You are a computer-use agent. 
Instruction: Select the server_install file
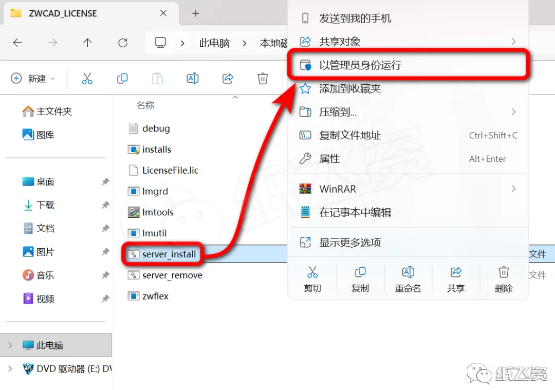[x=162, y=254]
